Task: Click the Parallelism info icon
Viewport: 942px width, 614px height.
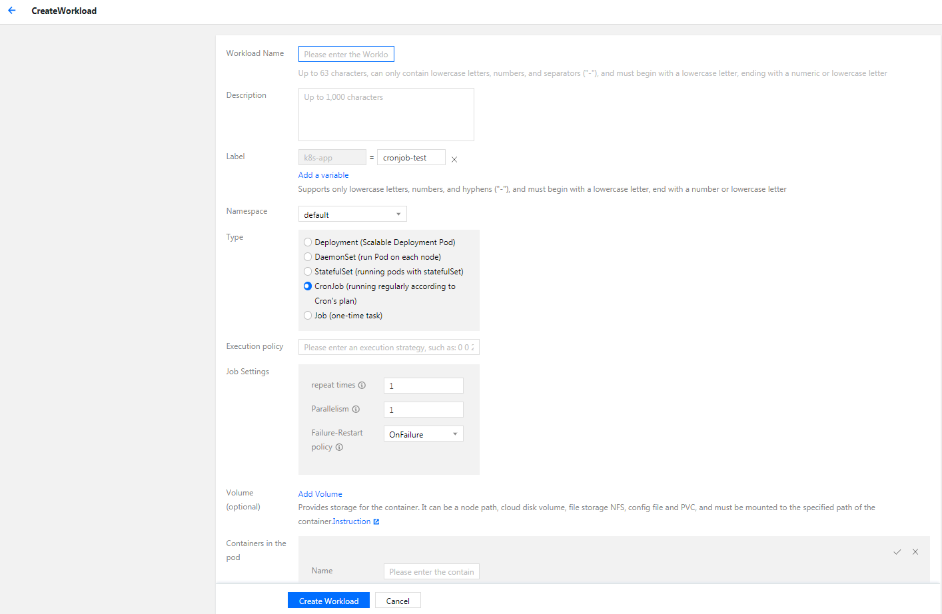Action: pos(356,409)
